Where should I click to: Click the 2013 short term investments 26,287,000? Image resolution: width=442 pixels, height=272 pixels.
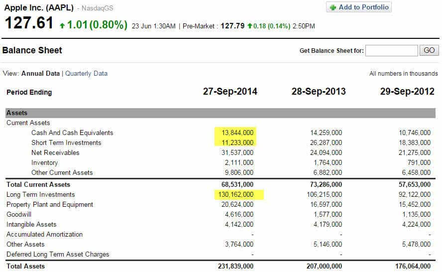(x=326, y=142)
